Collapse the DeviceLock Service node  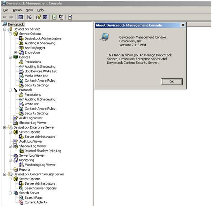click(x=5, y=29)
